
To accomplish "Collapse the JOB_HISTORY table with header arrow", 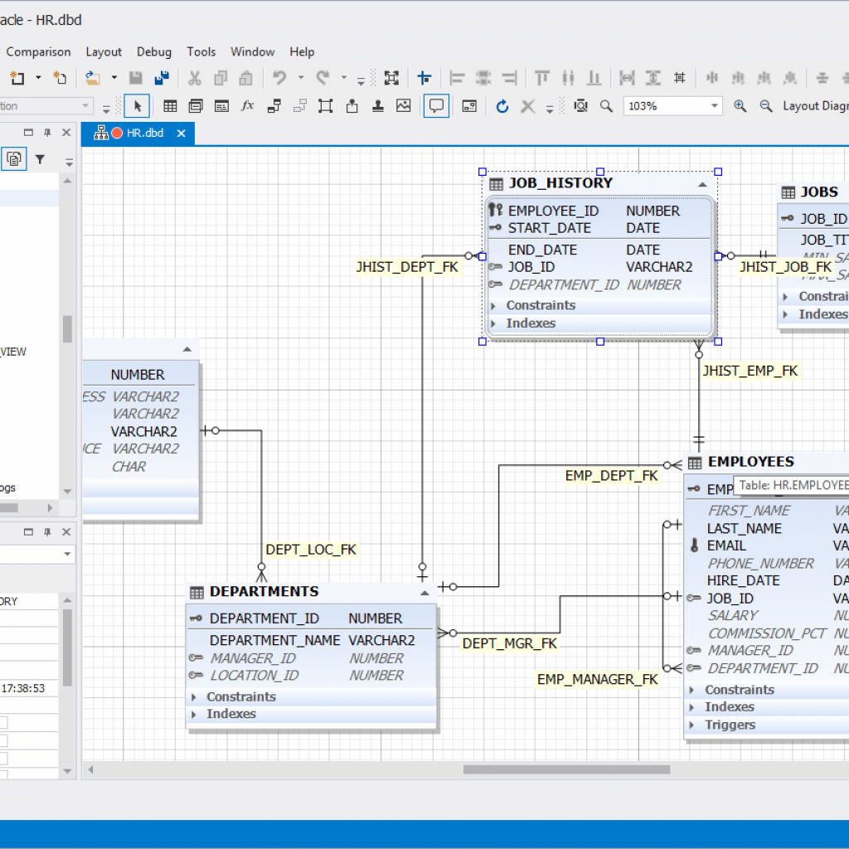I will click(702, 185).
